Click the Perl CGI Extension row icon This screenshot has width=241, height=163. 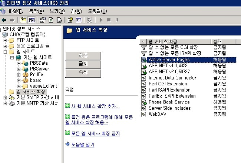tap(143, 84)
